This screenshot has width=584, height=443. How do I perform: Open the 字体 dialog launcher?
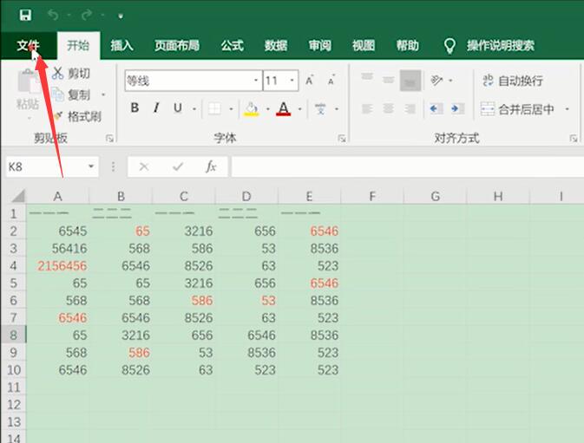[341, 139]
